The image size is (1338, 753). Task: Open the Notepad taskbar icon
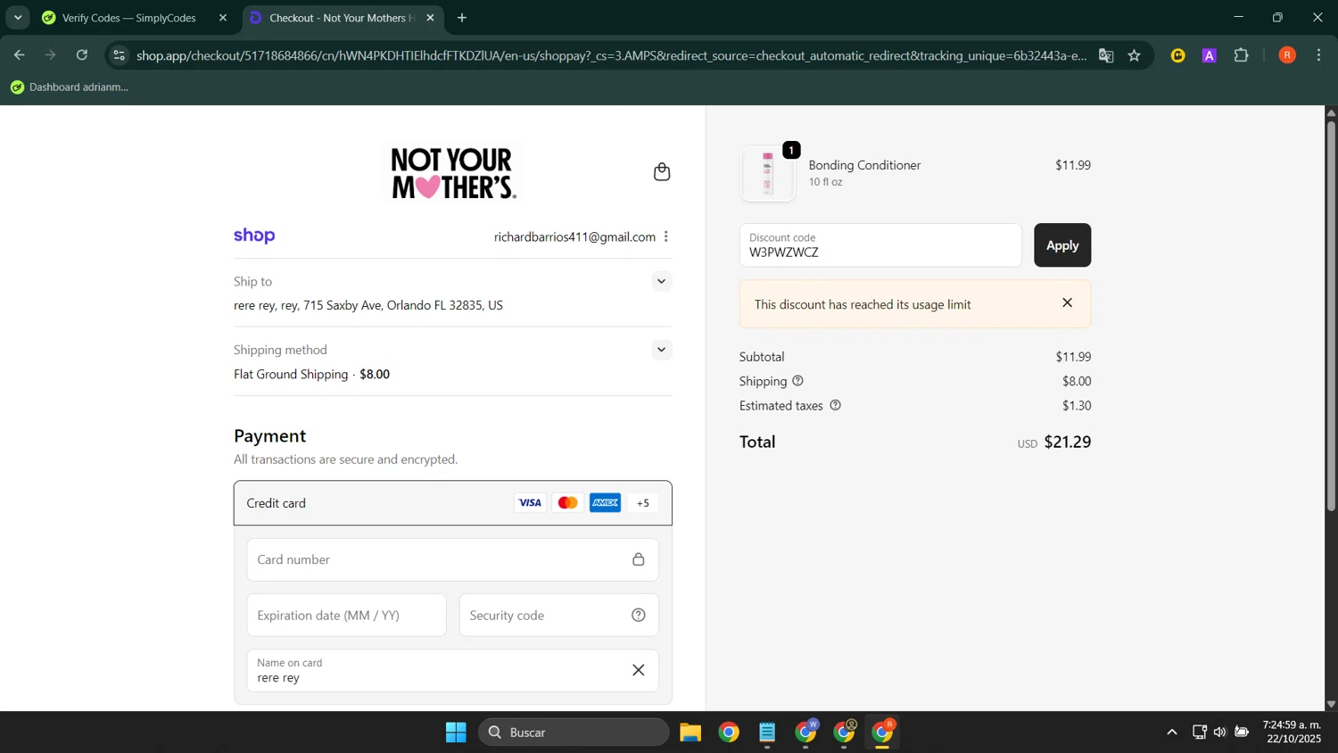(x=767, y=732)
